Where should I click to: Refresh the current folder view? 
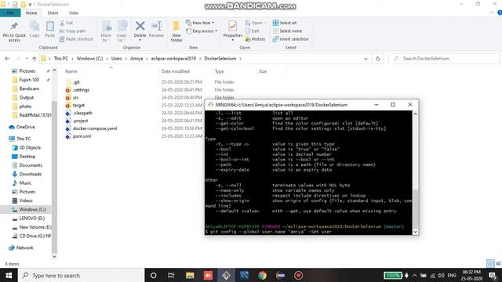(x=378, y=59)
